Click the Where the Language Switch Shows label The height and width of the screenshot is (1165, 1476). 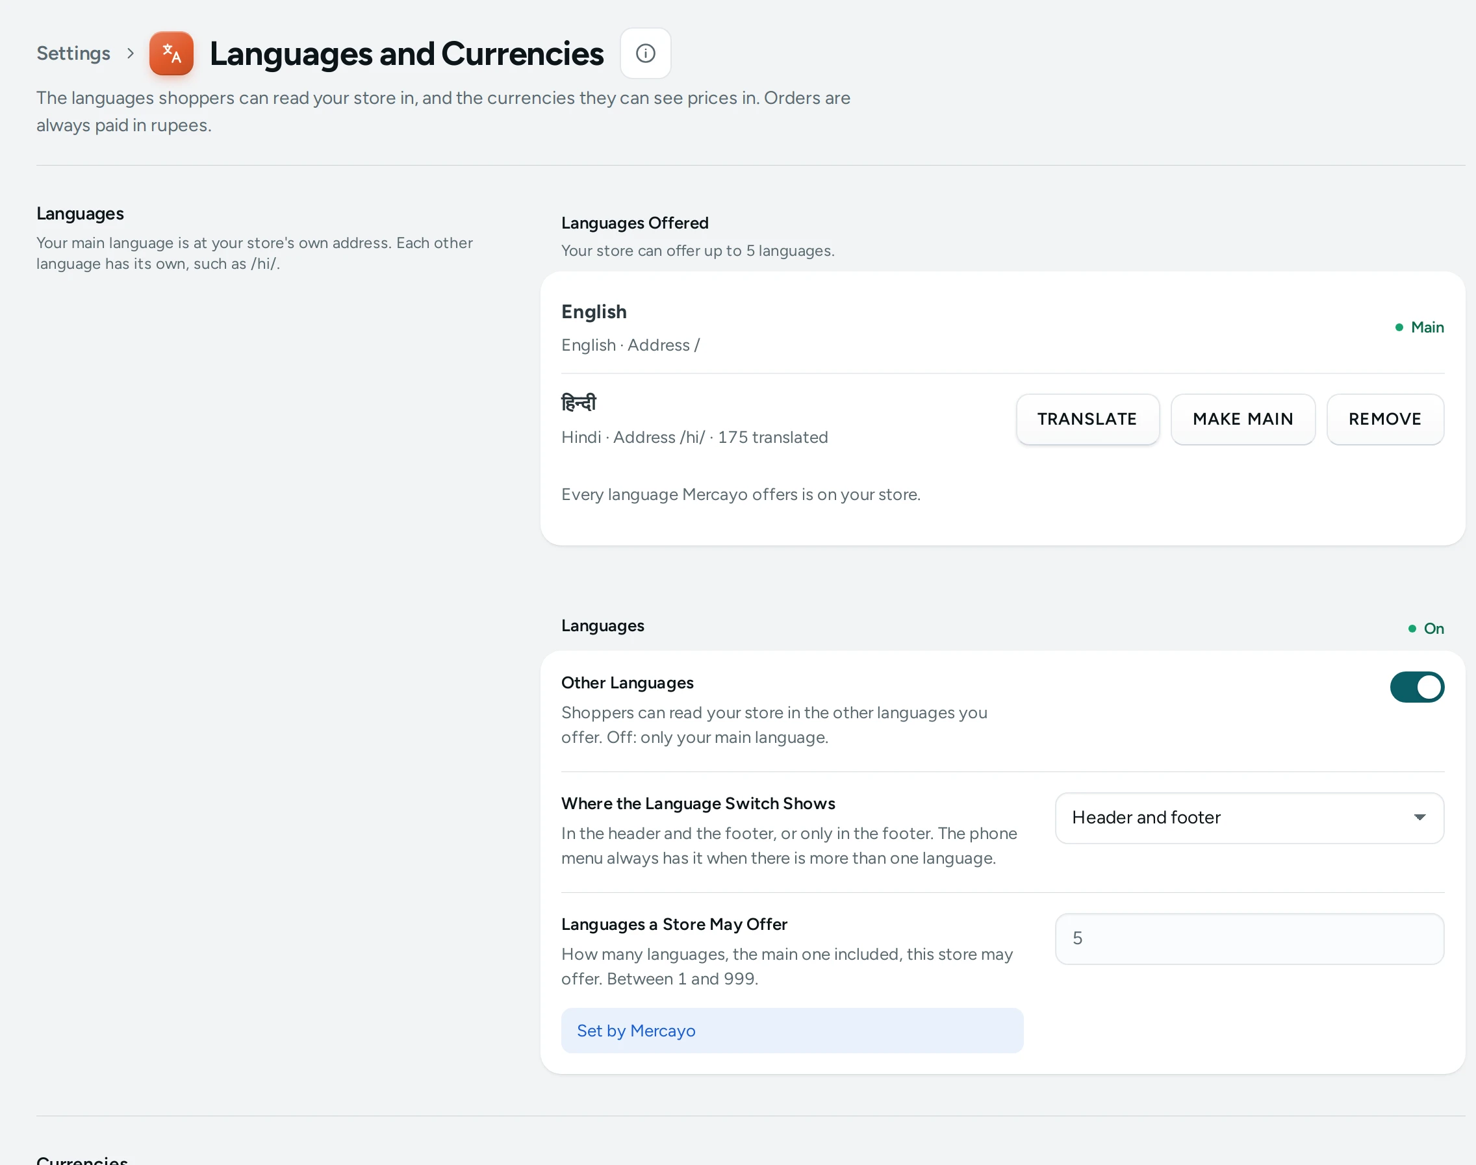pos(698,803)
